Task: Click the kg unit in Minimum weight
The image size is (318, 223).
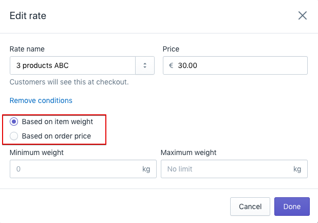Action: tap(146, 169)
